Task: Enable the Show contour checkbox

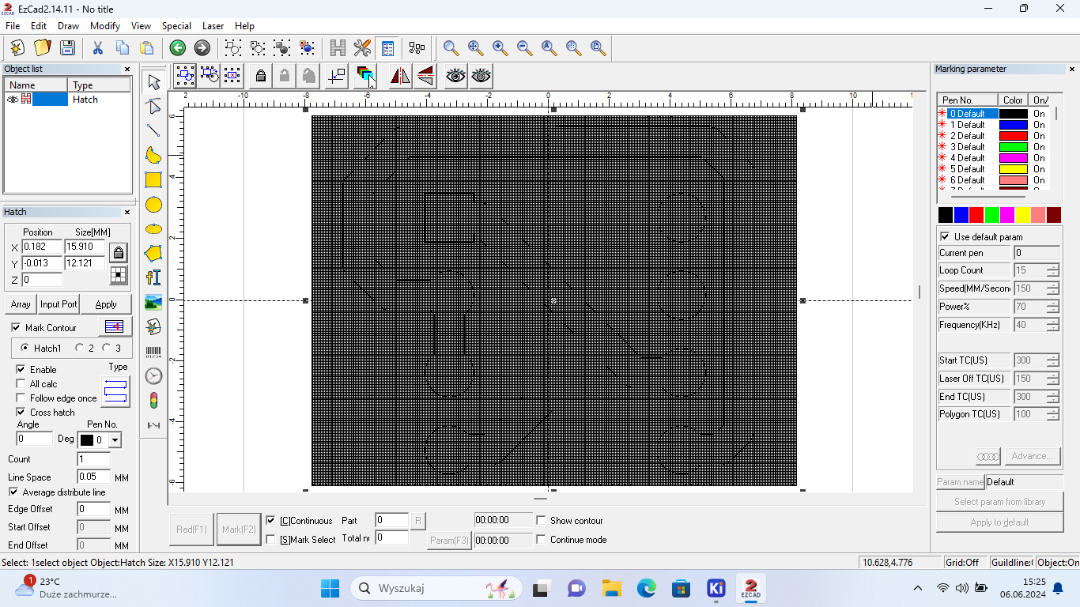Action: (x=541, y=520)
